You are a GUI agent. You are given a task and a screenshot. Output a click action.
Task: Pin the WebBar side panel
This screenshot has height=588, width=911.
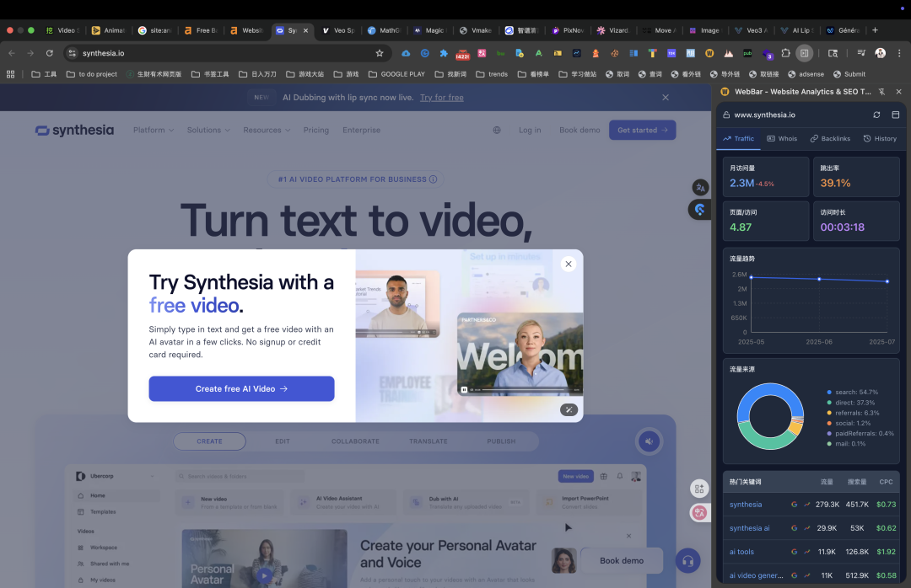(881, 92)
